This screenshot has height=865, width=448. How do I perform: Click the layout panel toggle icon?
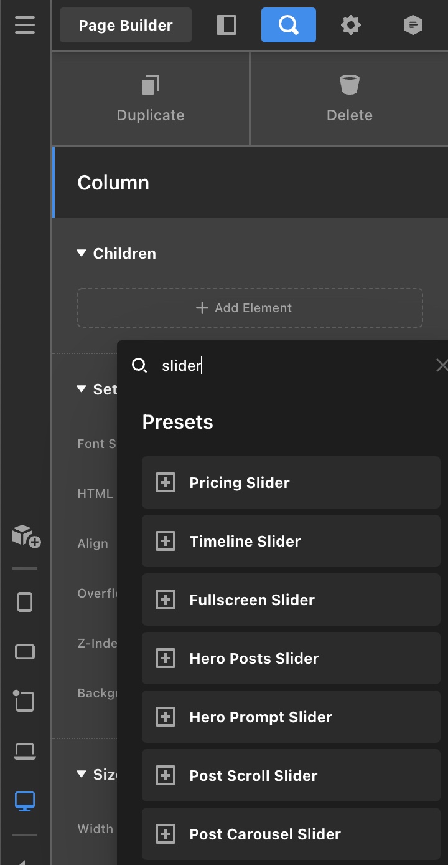click(226, 25)
